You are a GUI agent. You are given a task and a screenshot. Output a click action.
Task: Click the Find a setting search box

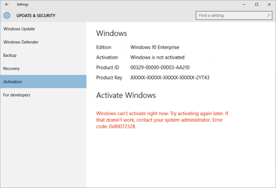coord(229,15)
